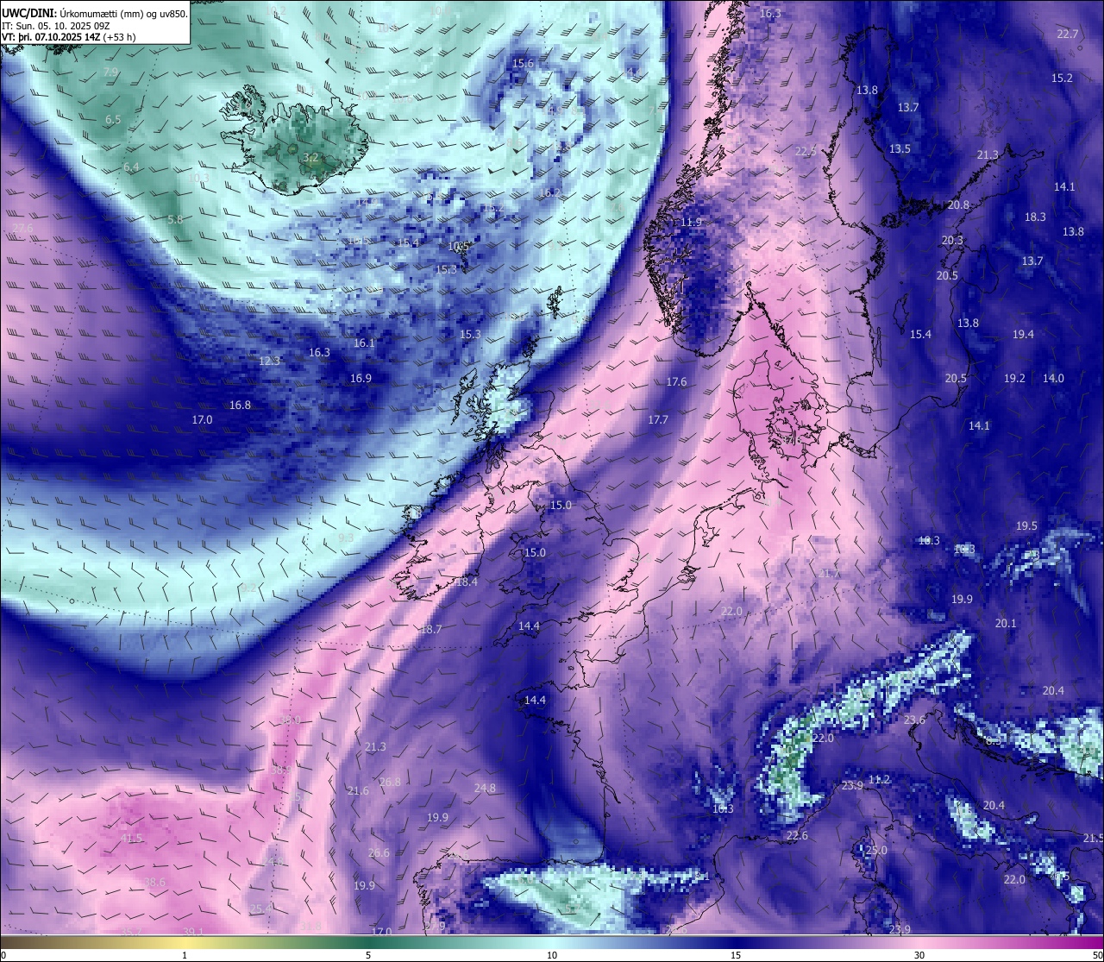Click the 38.6 value over the Atlantic
Image resolution: width=1104 pixels, height=962 pixels.
pyautogui.click(x=154, y=882)
